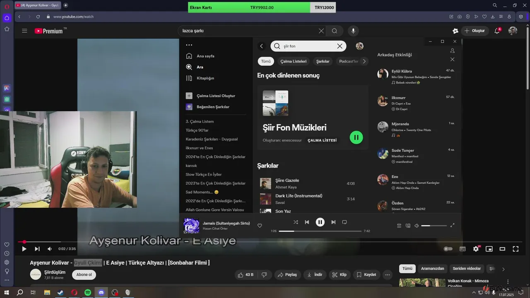Click the Oluştur create button
530x298 pixels.
click(475, 31)
